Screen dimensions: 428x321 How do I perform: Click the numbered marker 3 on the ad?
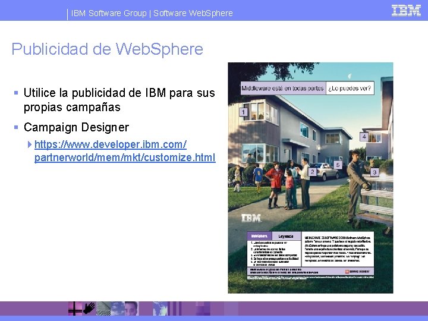click(374, 172)
